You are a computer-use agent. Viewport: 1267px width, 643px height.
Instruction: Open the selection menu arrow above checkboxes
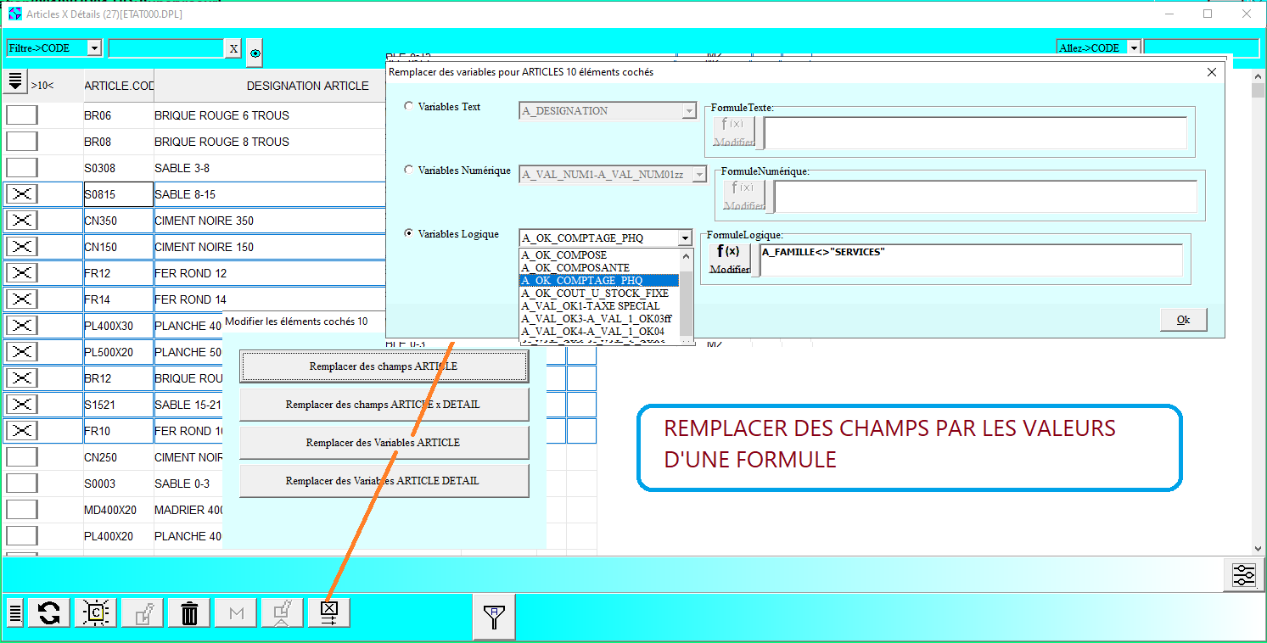tap(15, 82)
